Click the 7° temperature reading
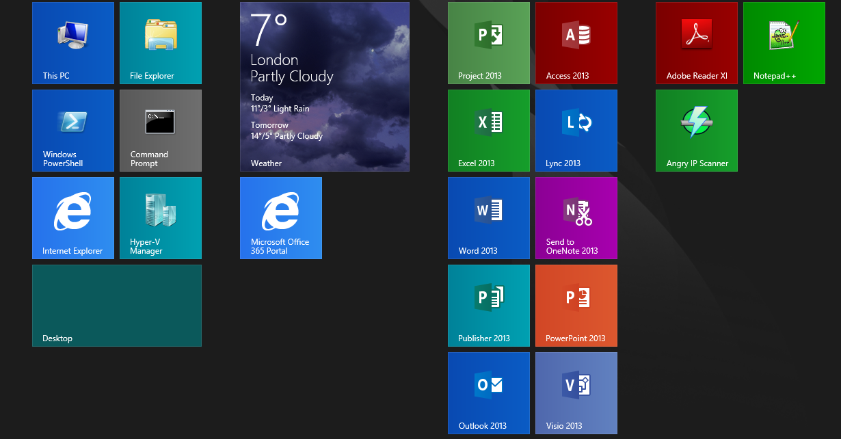 click(x=269, y=29)
